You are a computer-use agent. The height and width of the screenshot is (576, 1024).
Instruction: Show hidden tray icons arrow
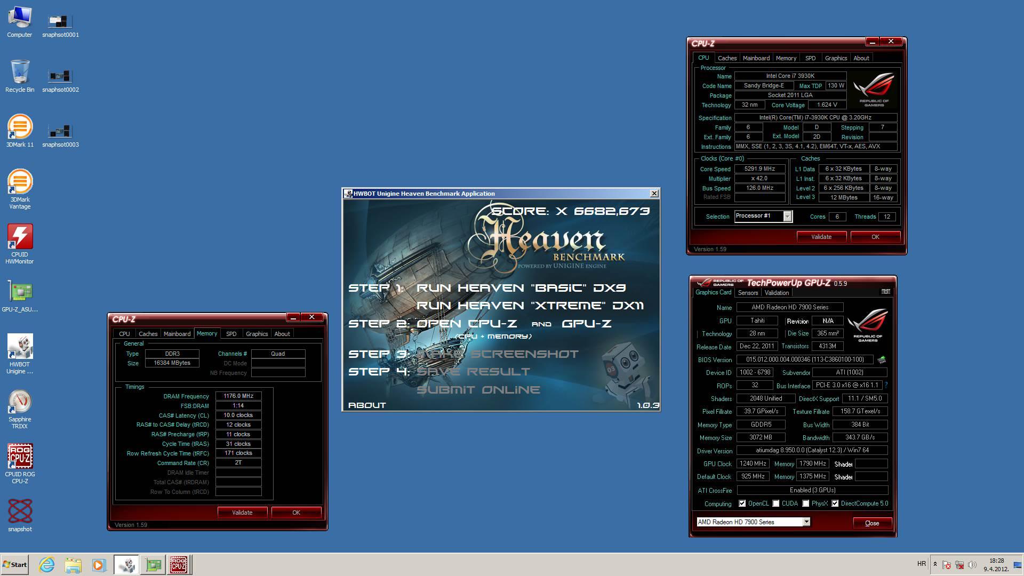934,564
